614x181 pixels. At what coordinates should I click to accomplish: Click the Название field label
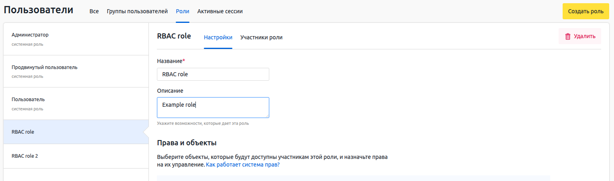[x=171, y=61]
